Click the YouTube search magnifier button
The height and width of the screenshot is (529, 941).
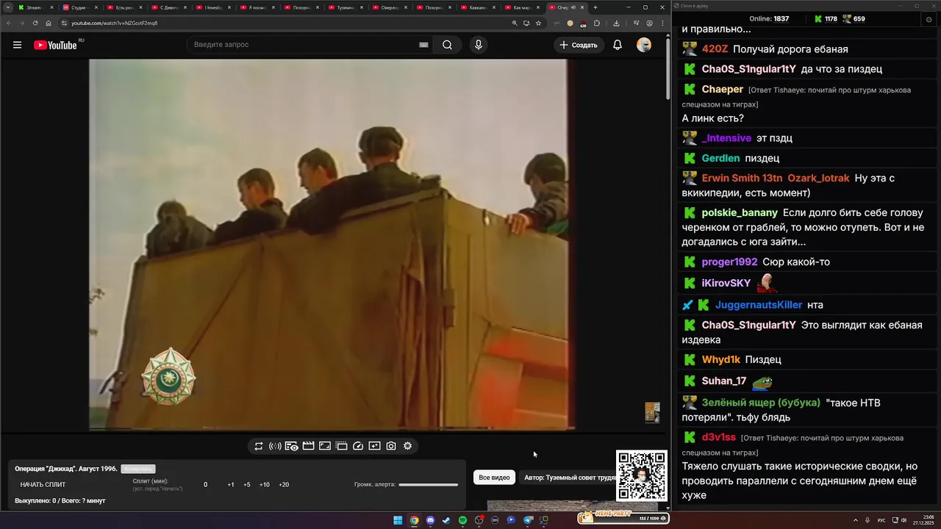pos(447,45)
